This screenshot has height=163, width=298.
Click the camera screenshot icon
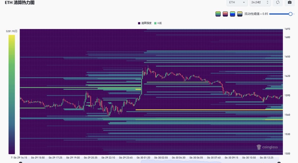pos(289,3)
